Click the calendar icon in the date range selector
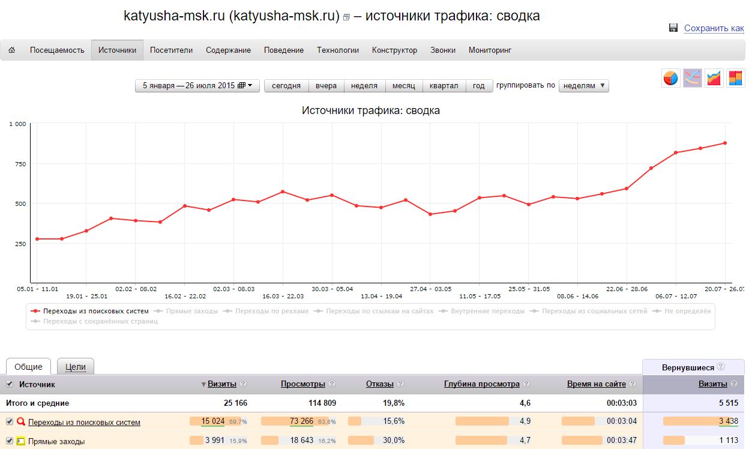 (240, 85)
